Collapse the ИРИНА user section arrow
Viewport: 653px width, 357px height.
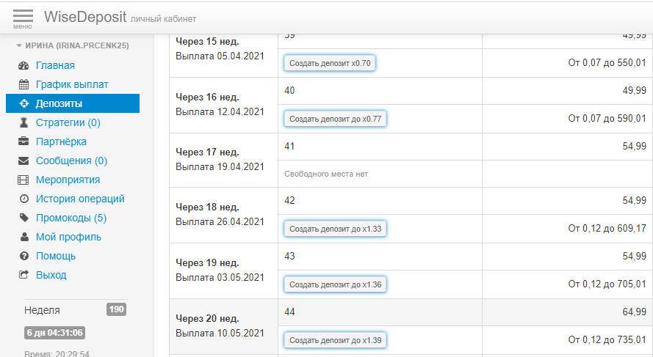(x=19, y=45)
